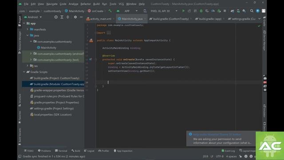284x160 pixels.
Task: Toggle the Favorites side panel
Action: click(20, 117)
